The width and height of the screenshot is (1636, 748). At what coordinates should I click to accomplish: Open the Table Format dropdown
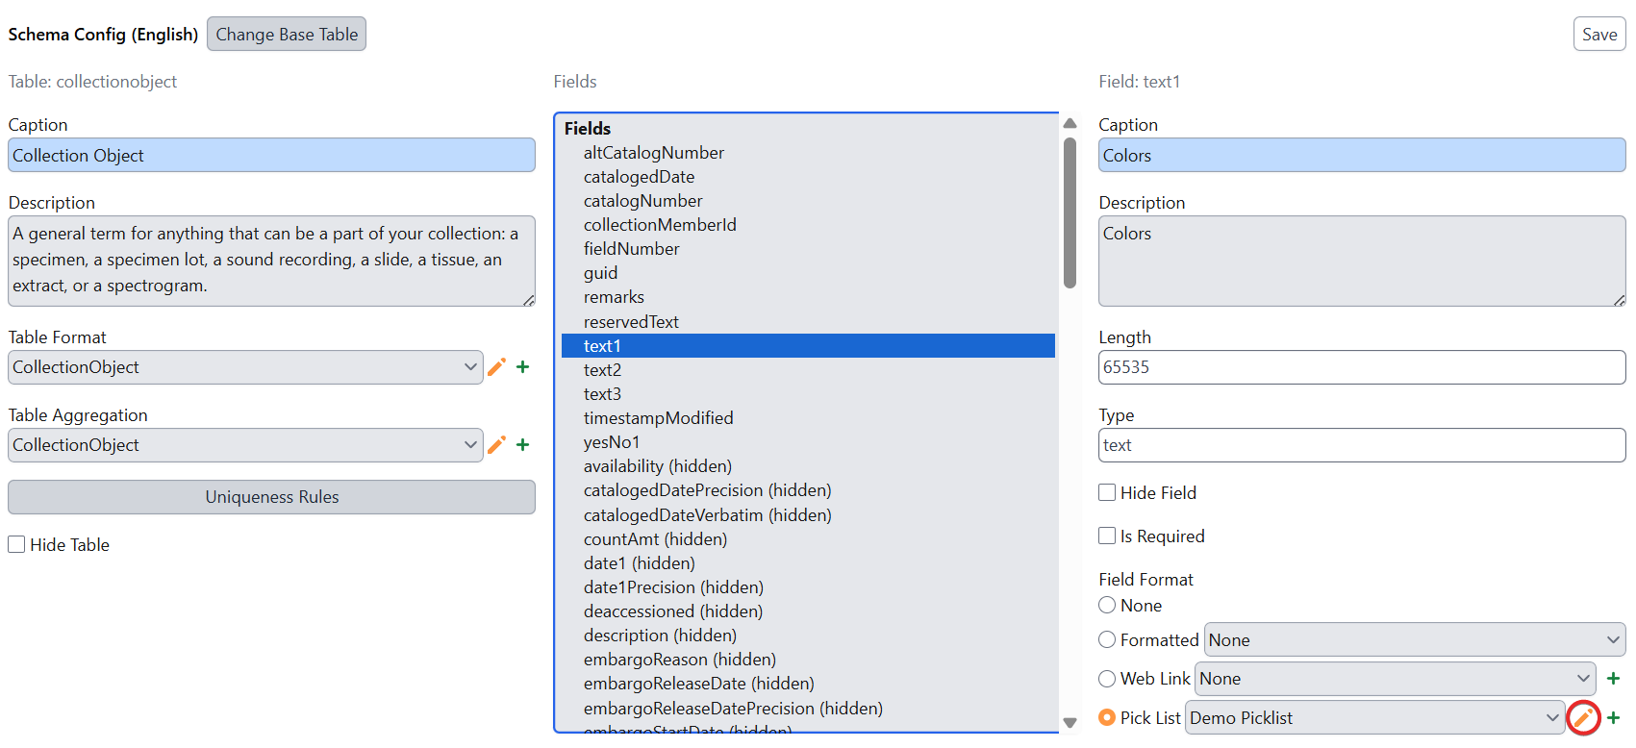coord(245,367)
